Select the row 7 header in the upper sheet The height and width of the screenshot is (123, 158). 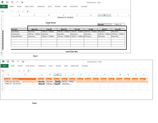pos(2,32)
